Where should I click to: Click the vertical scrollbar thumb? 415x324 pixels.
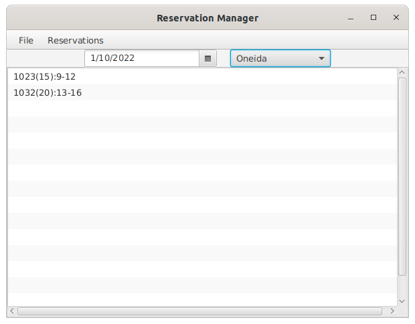[402, 177]
